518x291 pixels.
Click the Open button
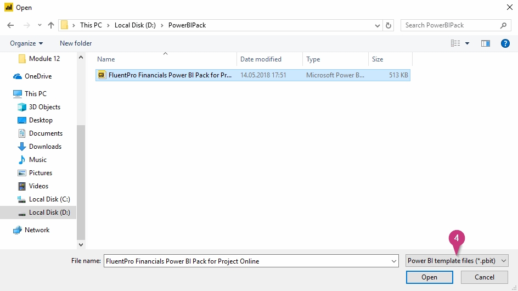pos(429,277)
